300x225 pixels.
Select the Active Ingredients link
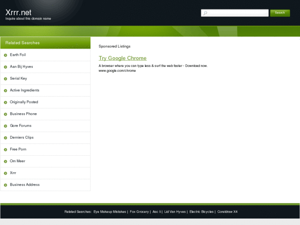pos(24,90)
